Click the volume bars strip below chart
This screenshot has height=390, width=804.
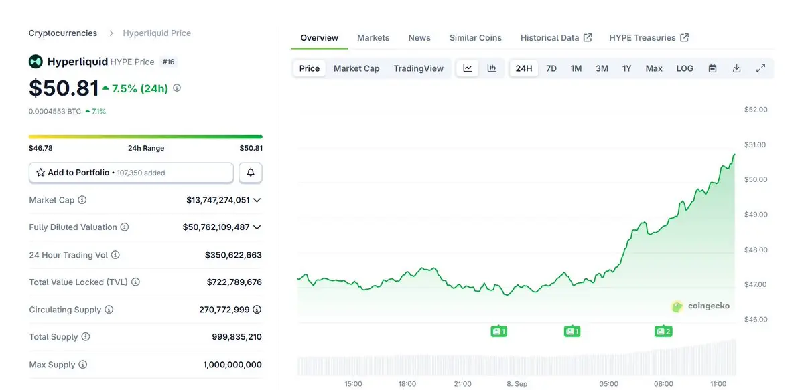pos(516,358)
